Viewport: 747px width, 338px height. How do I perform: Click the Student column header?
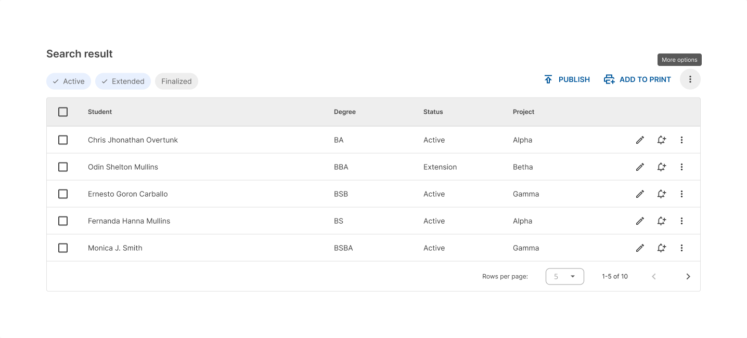click(100, 112)
